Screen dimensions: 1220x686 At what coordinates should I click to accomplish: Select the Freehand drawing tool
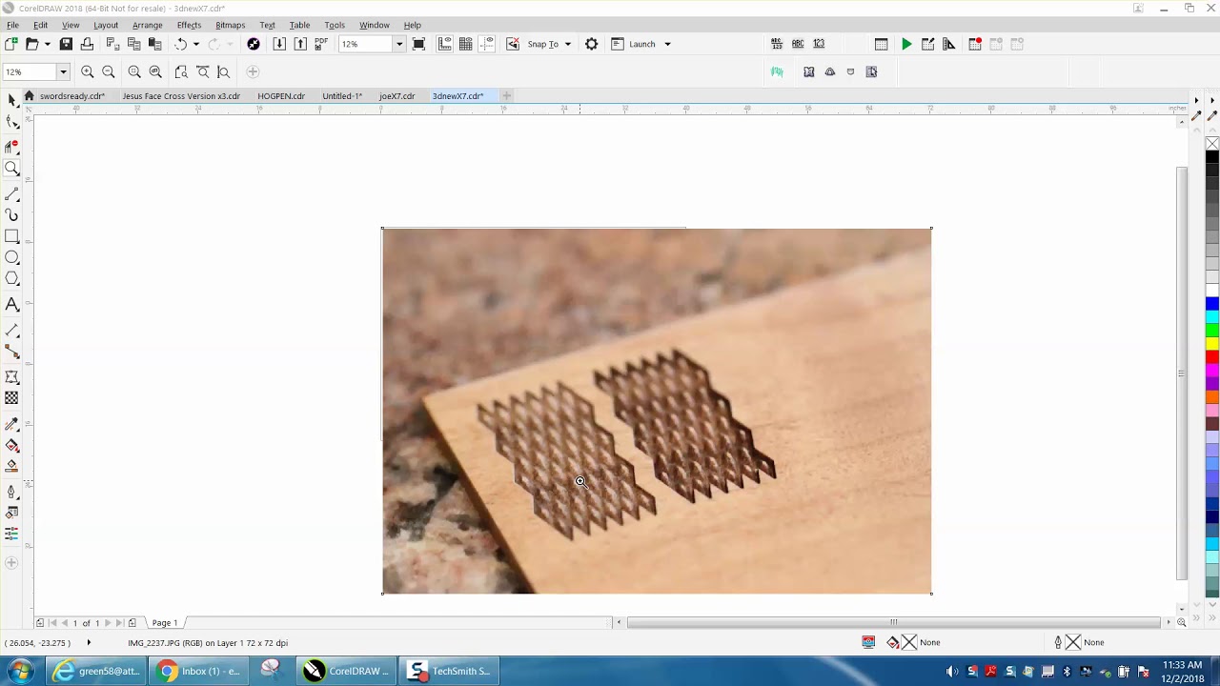[11, 194]
